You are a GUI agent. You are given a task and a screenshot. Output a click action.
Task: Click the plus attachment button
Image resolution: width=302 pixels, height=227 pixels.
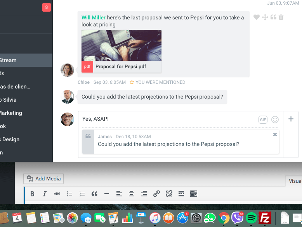[291, 119]
